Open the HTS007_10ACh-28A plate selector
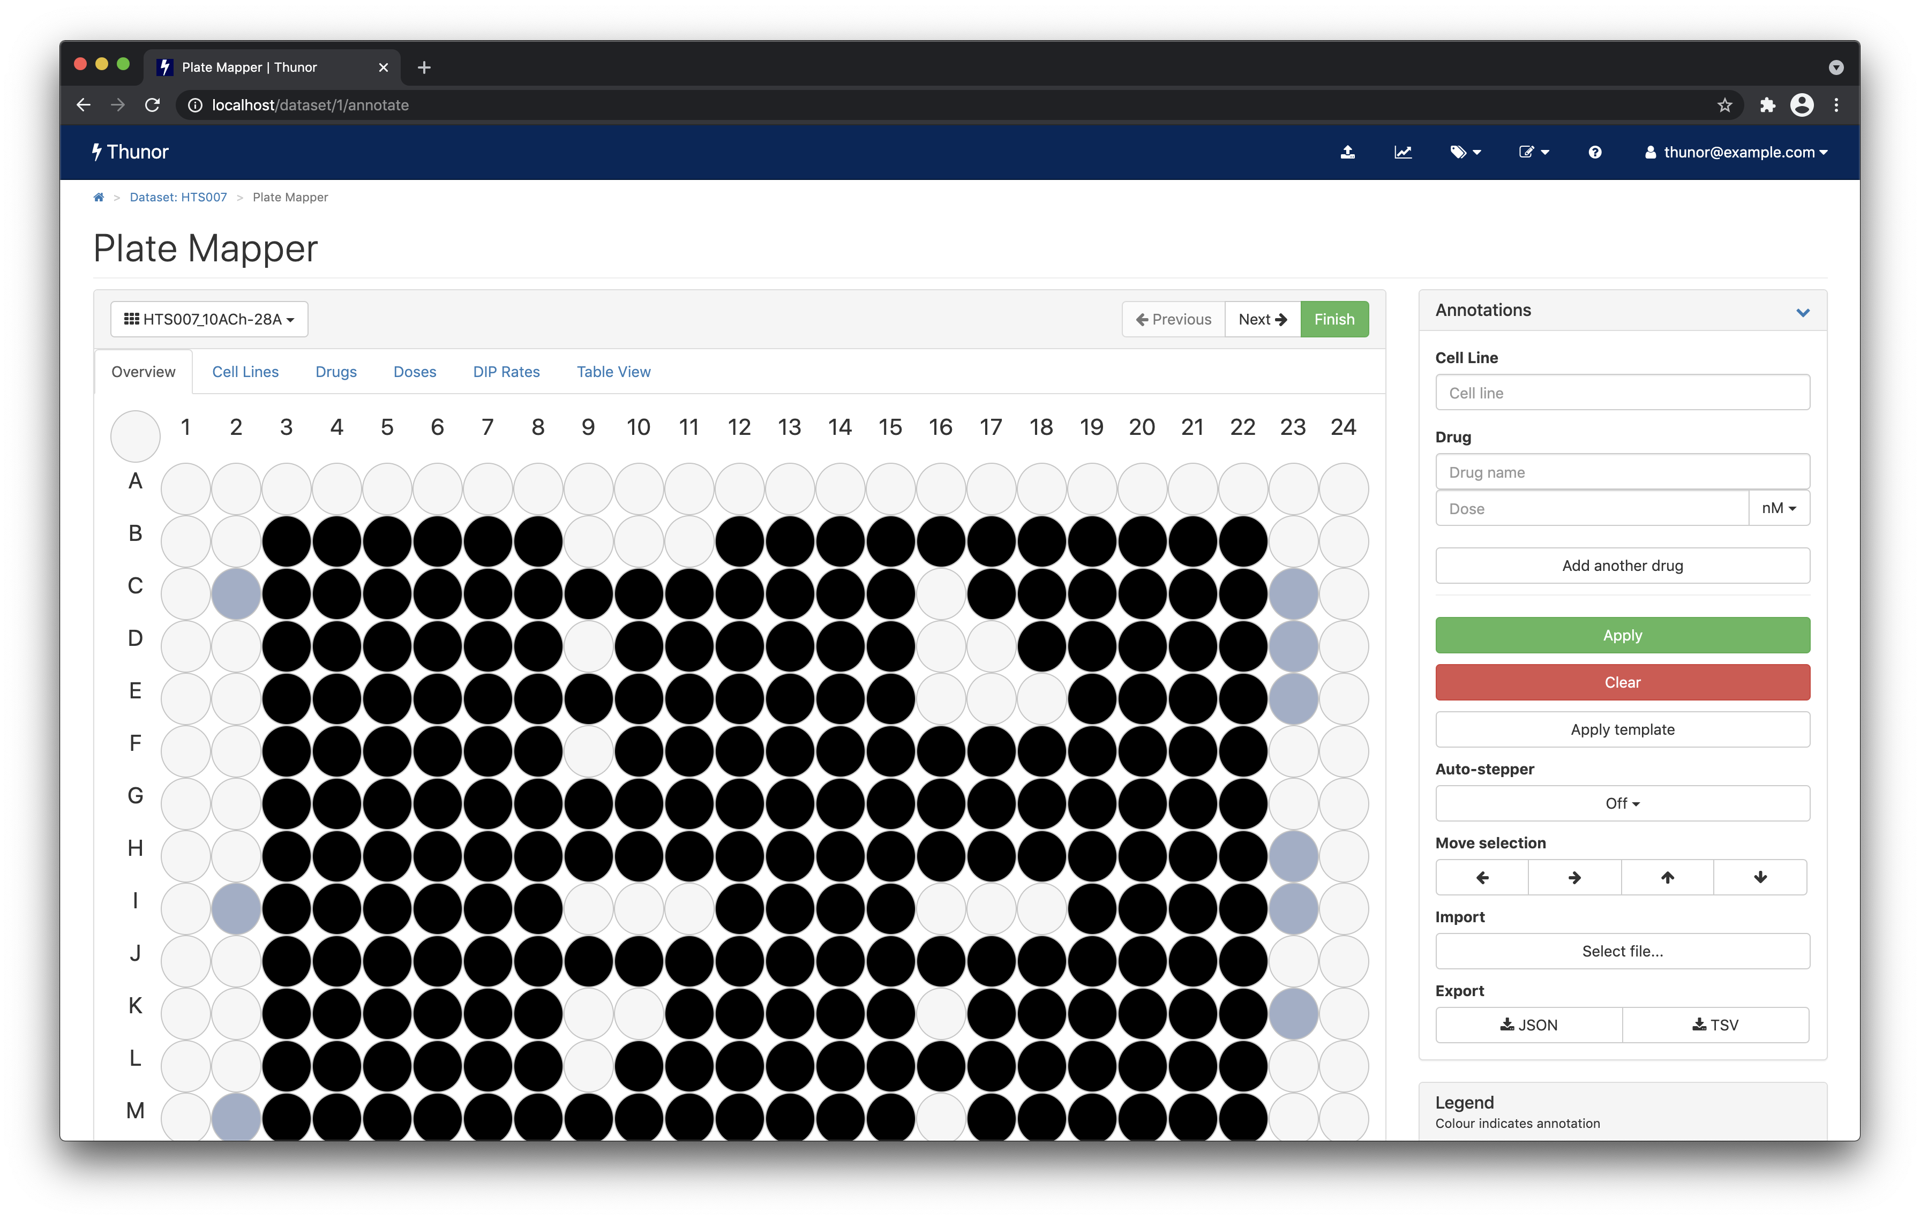This screenshot has height=1220, width=1920. click(209, 319)
